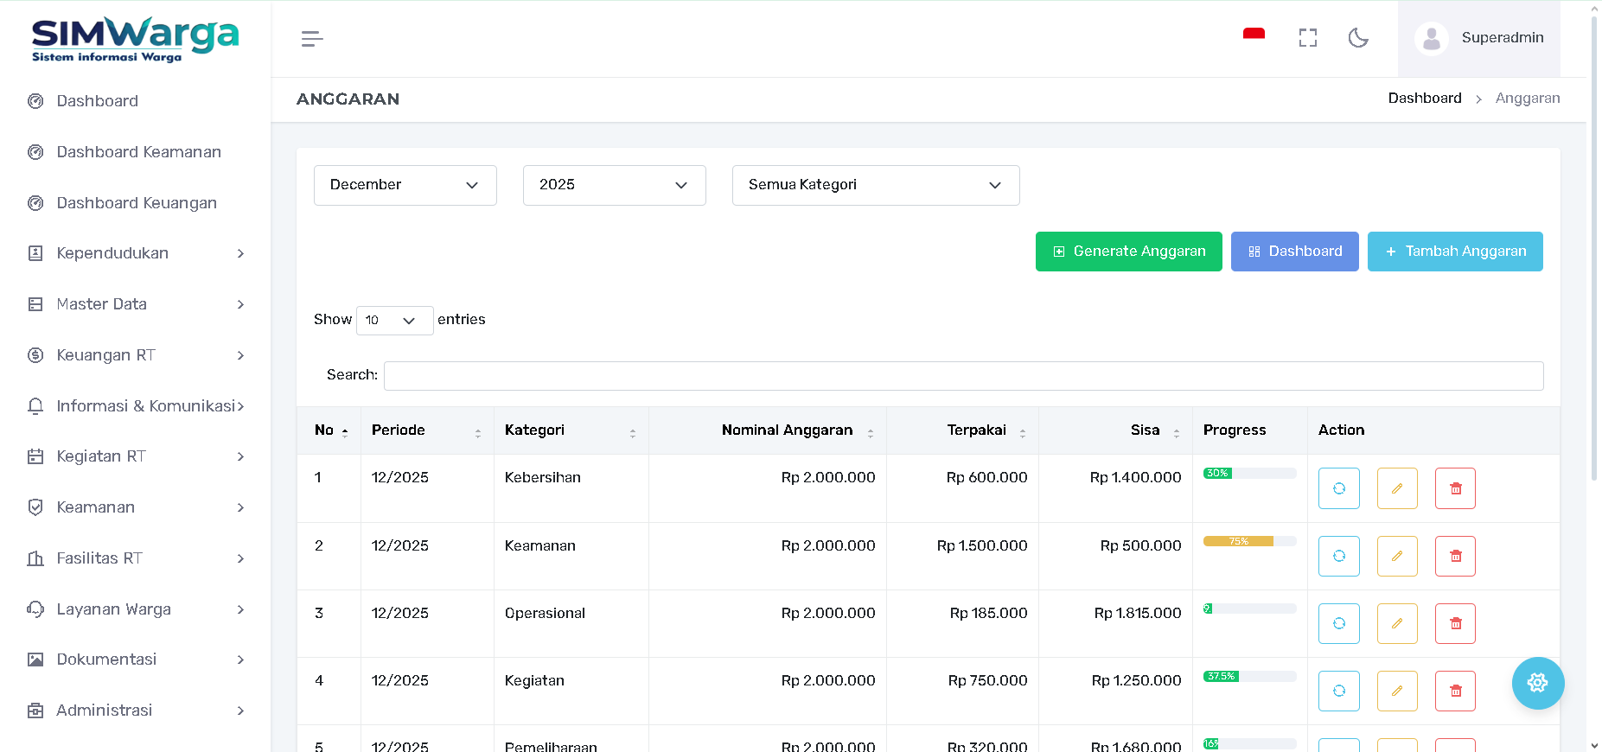Open the 2025 year dropdown
1602x752 pixels.
[x=614, y=185]
